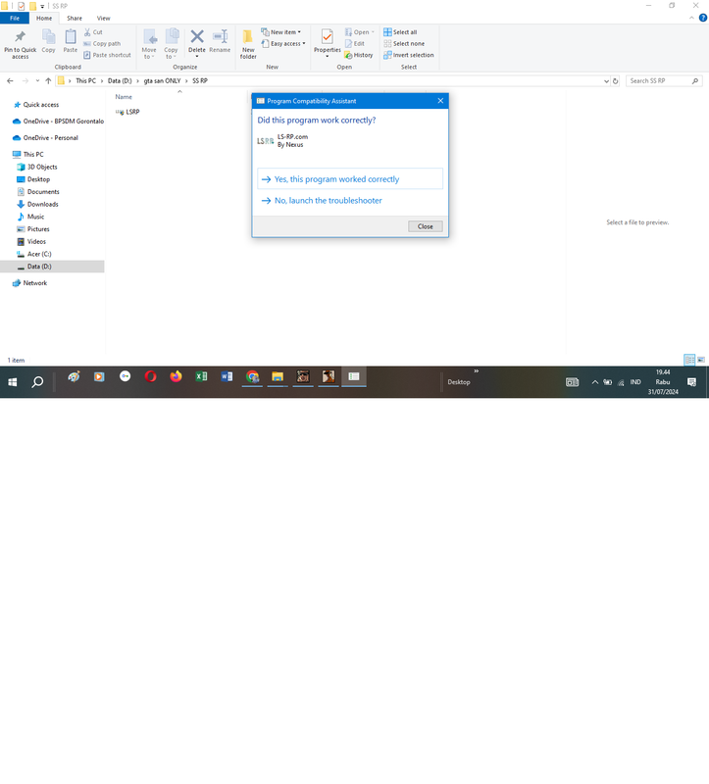This screenshot has height=784, width=709.
Task: Select OneDrive - Personal in sidebar
Action: pyautogui.click(x=51, y=137)
